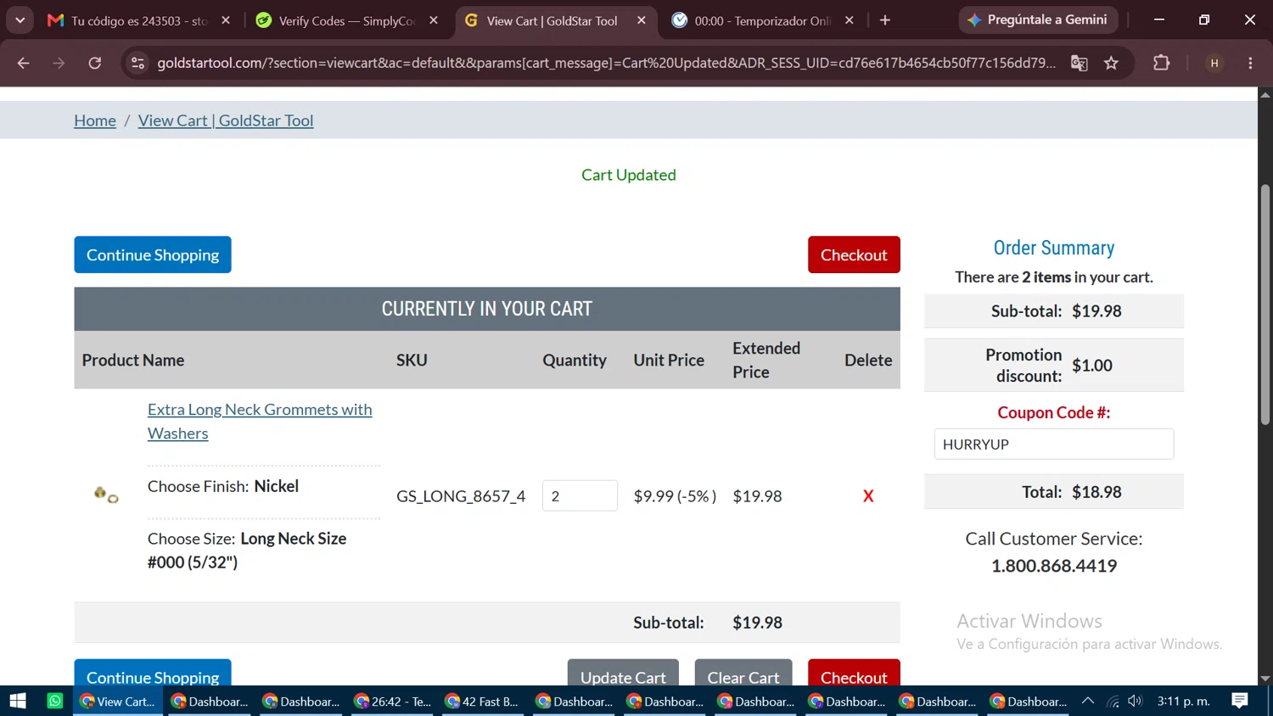Click the bottom Continue Shopping button
The image size is (1273, 716).
(153, 673)
